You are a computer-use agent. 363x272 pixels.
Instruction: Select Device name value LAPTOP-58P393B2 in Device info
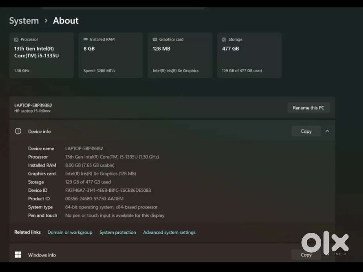click(x=84, y=149)
